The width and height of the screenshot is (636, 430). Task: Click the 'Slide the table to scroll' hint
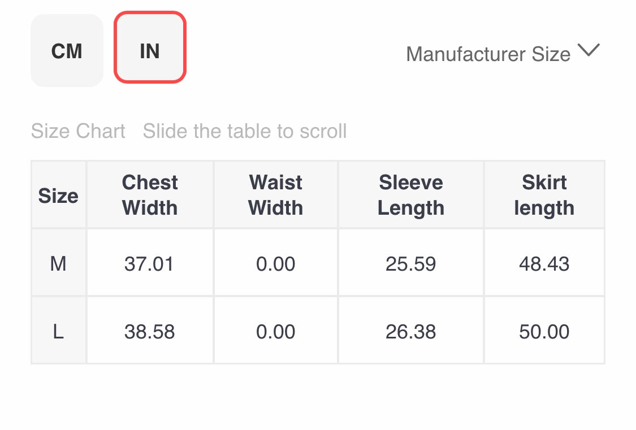point(245,131)
